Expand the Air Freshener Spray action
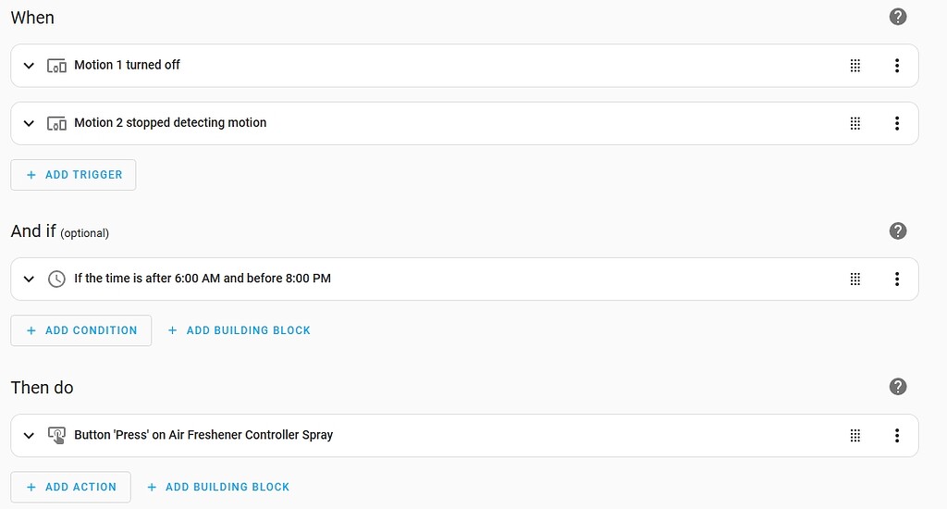This screenshot has height=509, width=947. click(29, 435)
